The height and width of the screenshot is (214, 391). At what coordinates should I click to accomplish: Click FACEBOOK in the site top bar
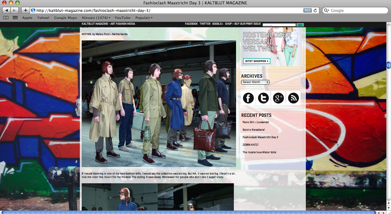click(191, 24)
